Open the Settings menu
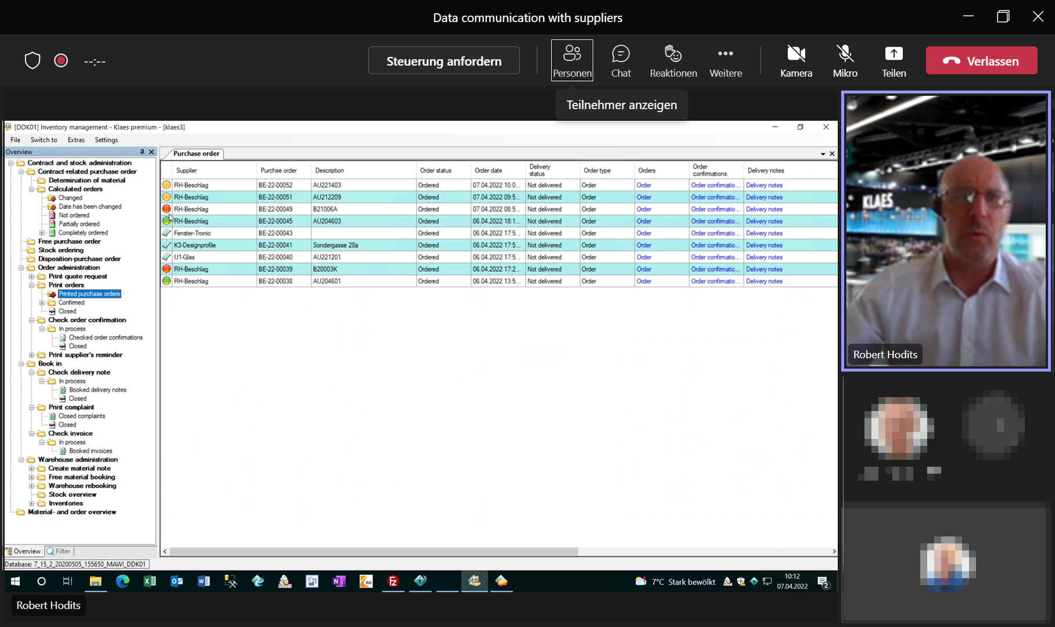 pos(106,140)
